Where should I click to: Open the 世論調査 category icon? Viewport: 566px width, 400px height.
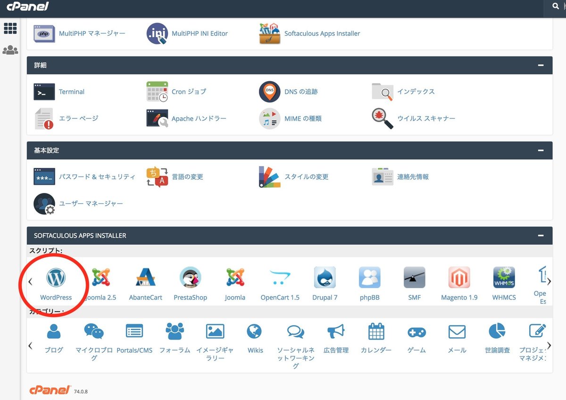(x=497, y=331)
